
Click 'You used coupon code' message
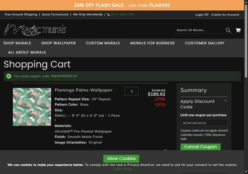[46, 76]
